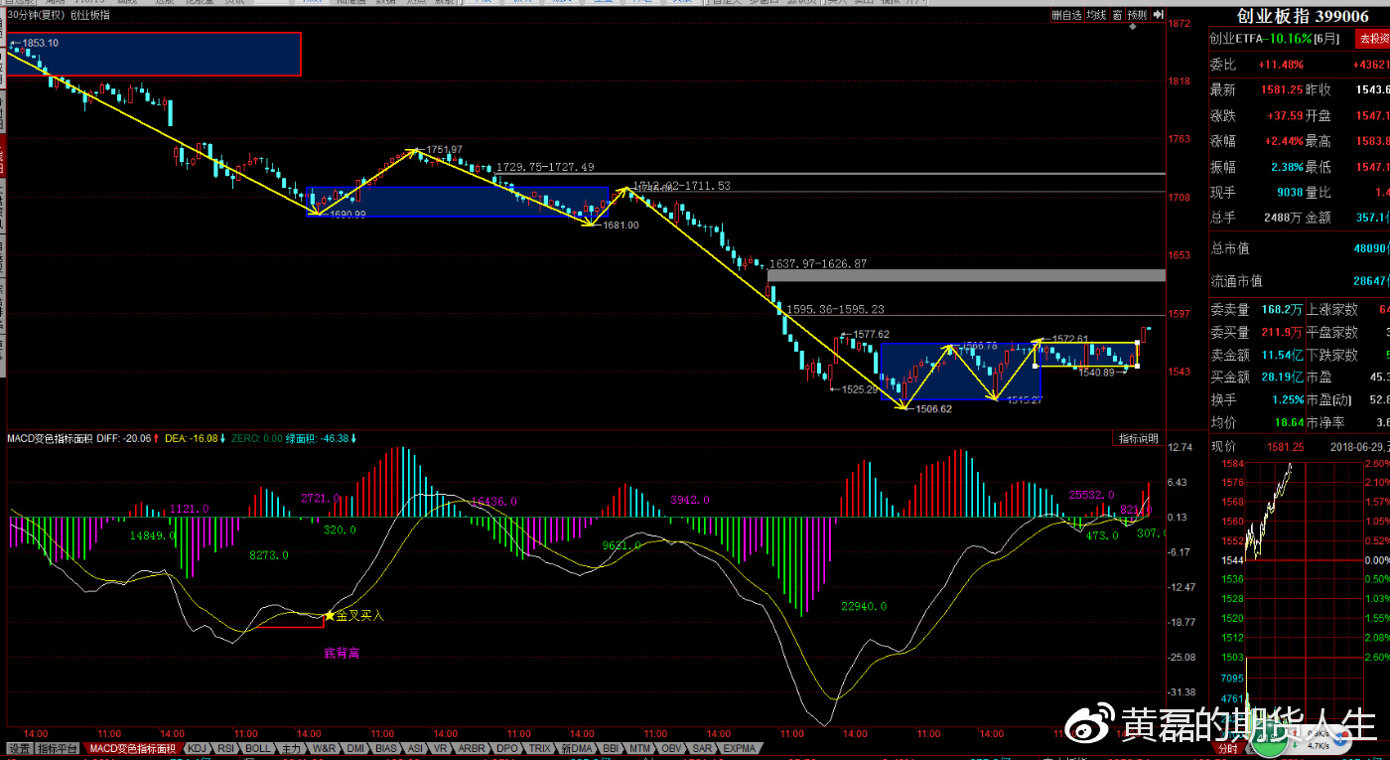The image size is (1390, 760).
Task: Switch to the BOLL indicator tab
Action: pyautogui.click(x=257, y=748)
